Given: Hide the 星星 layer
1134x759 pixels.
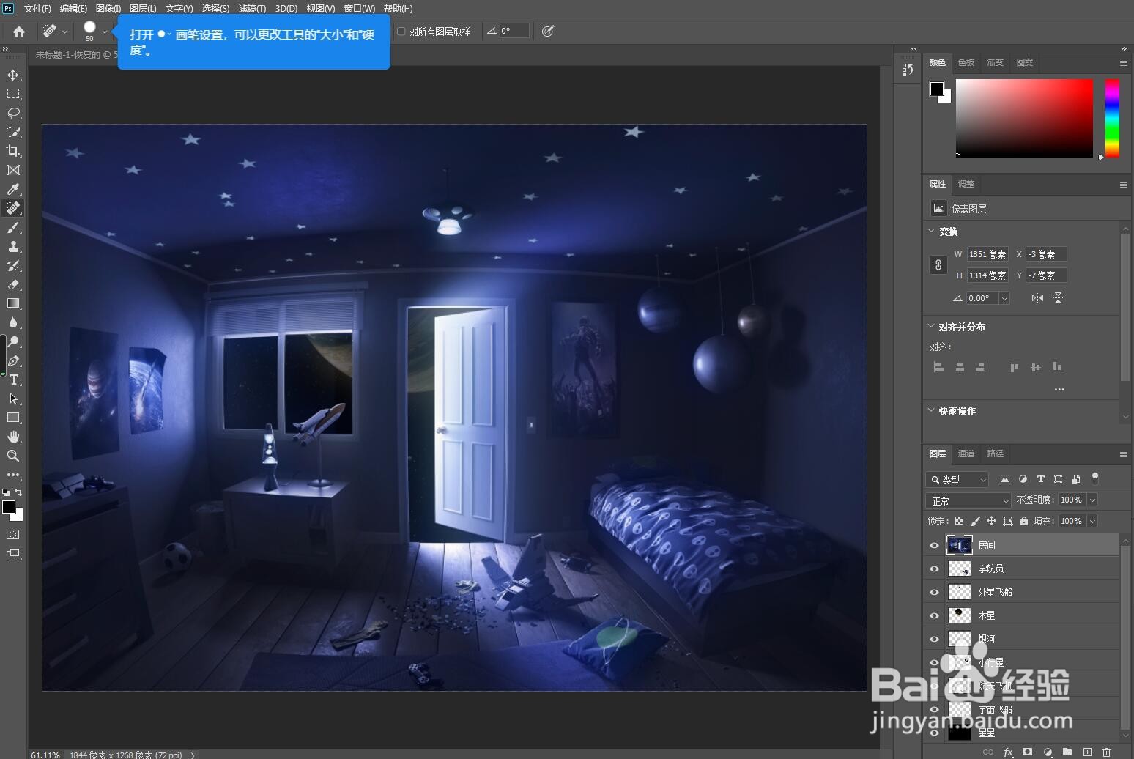Looking at the screenshot, I should pyautogui.click(x=934, y=733).
